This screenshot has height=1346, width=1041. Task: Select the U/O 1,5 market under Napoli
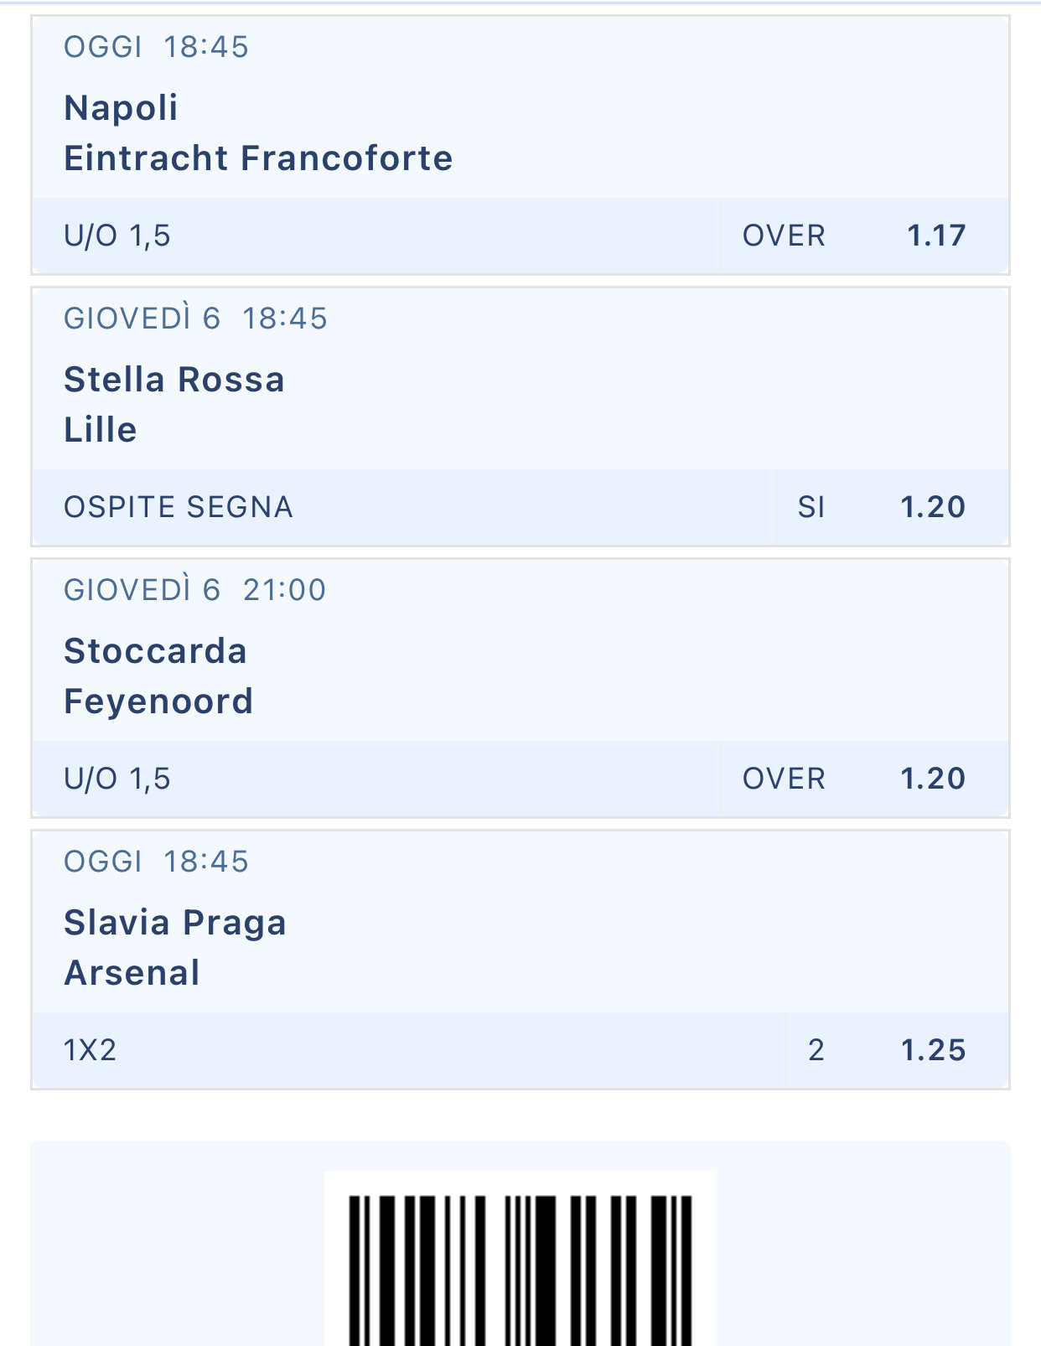tap(117, 236)
